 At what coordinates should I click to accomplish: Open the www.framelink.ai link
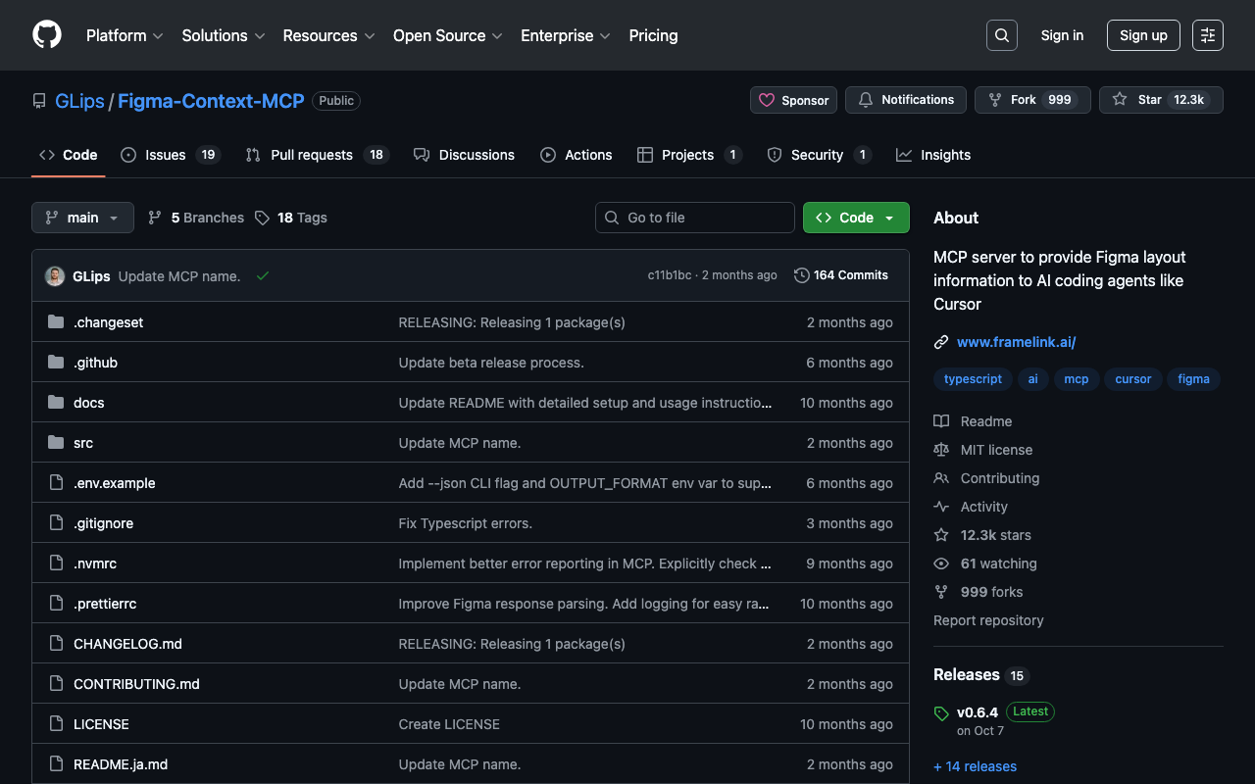(1016, 342)
